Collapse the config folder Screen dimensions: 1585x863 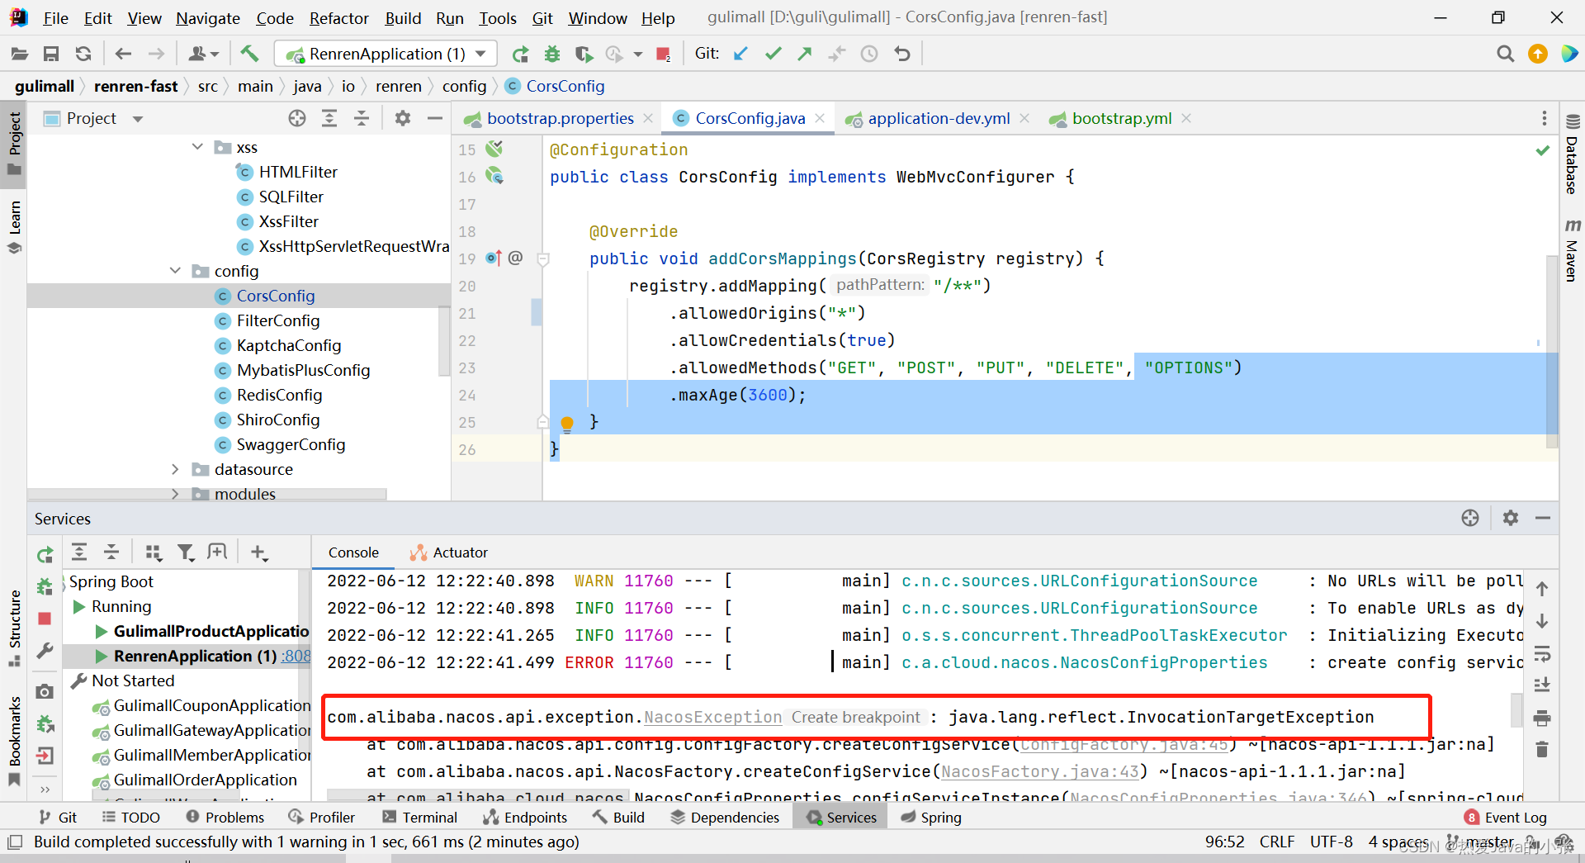[175, 271]
